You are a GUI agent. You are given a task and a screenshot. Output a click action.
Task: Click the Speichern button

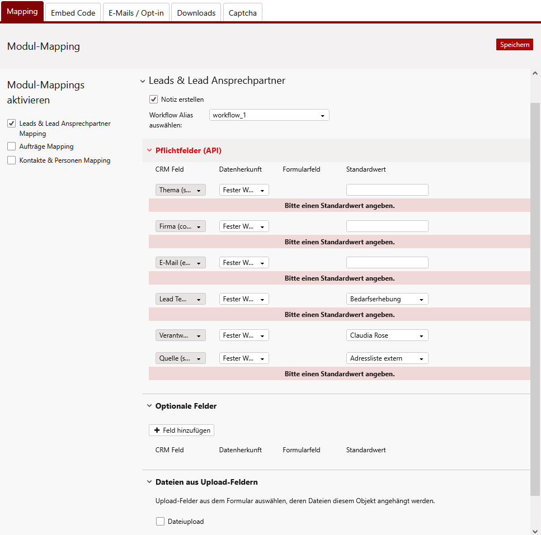point(514,45)
